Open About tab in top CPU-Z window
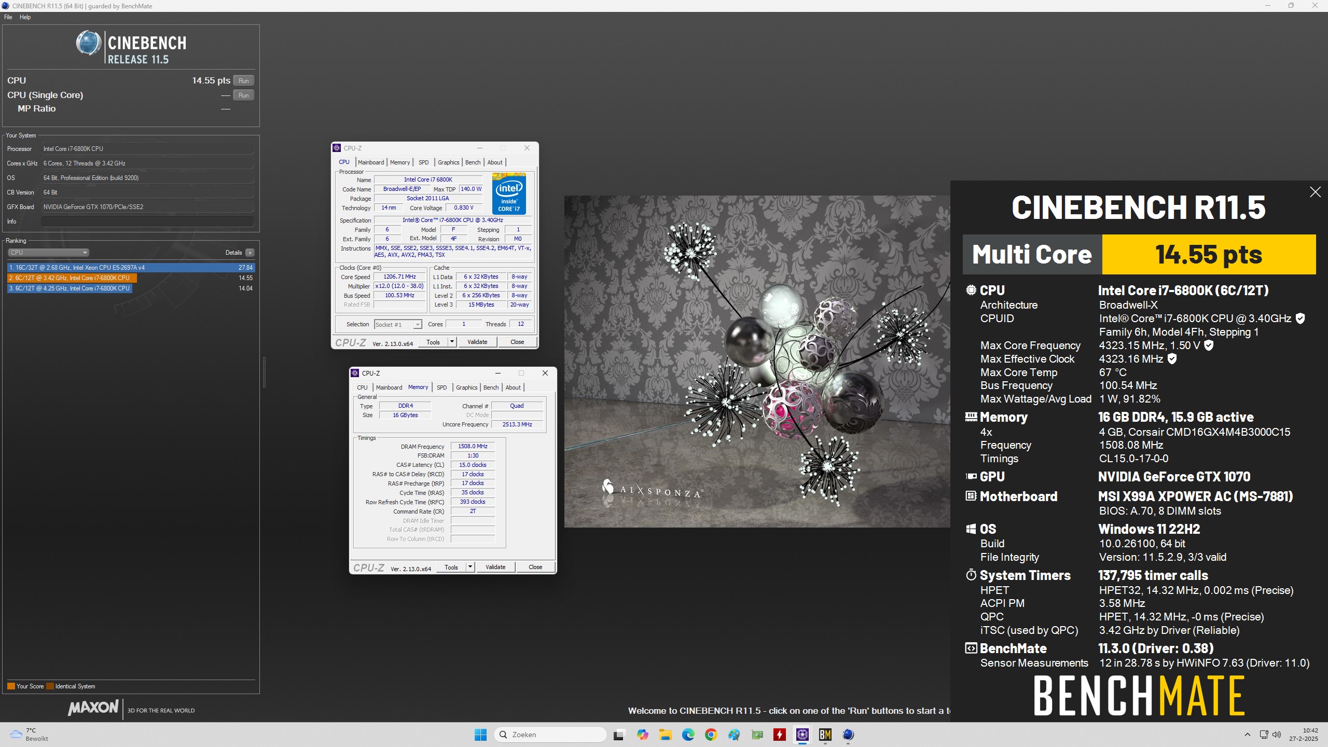 point(495,162)
